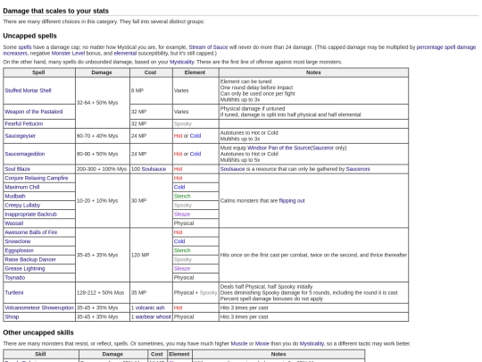This screenshot has height=362, width=482.
Task: Follow the Moxie link under Other uncapped skills
Action: tap(262, 343)
